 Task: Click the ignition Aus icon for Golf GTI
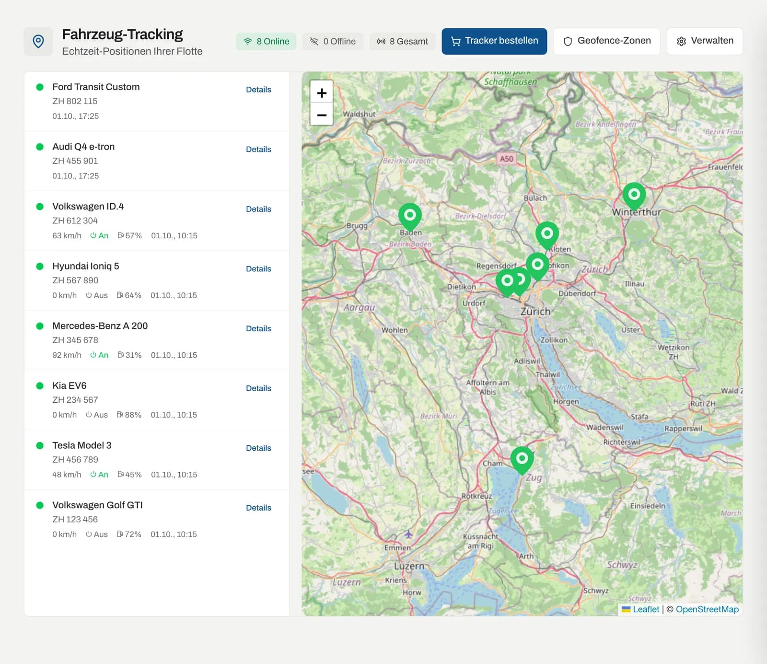[89, 534]
